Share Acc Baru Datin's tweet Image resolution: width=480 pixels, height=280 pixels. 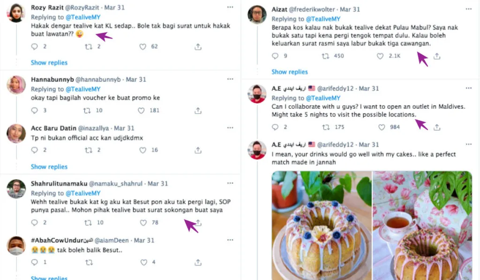198,150
